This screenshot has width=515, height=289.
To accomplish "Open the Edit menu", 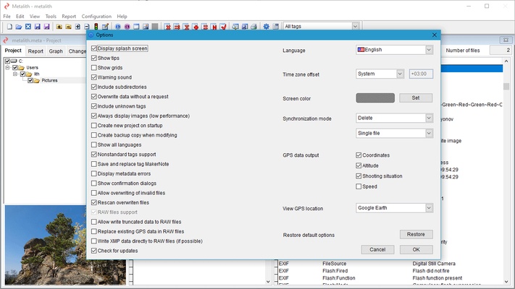I will [x=20, y=17].
